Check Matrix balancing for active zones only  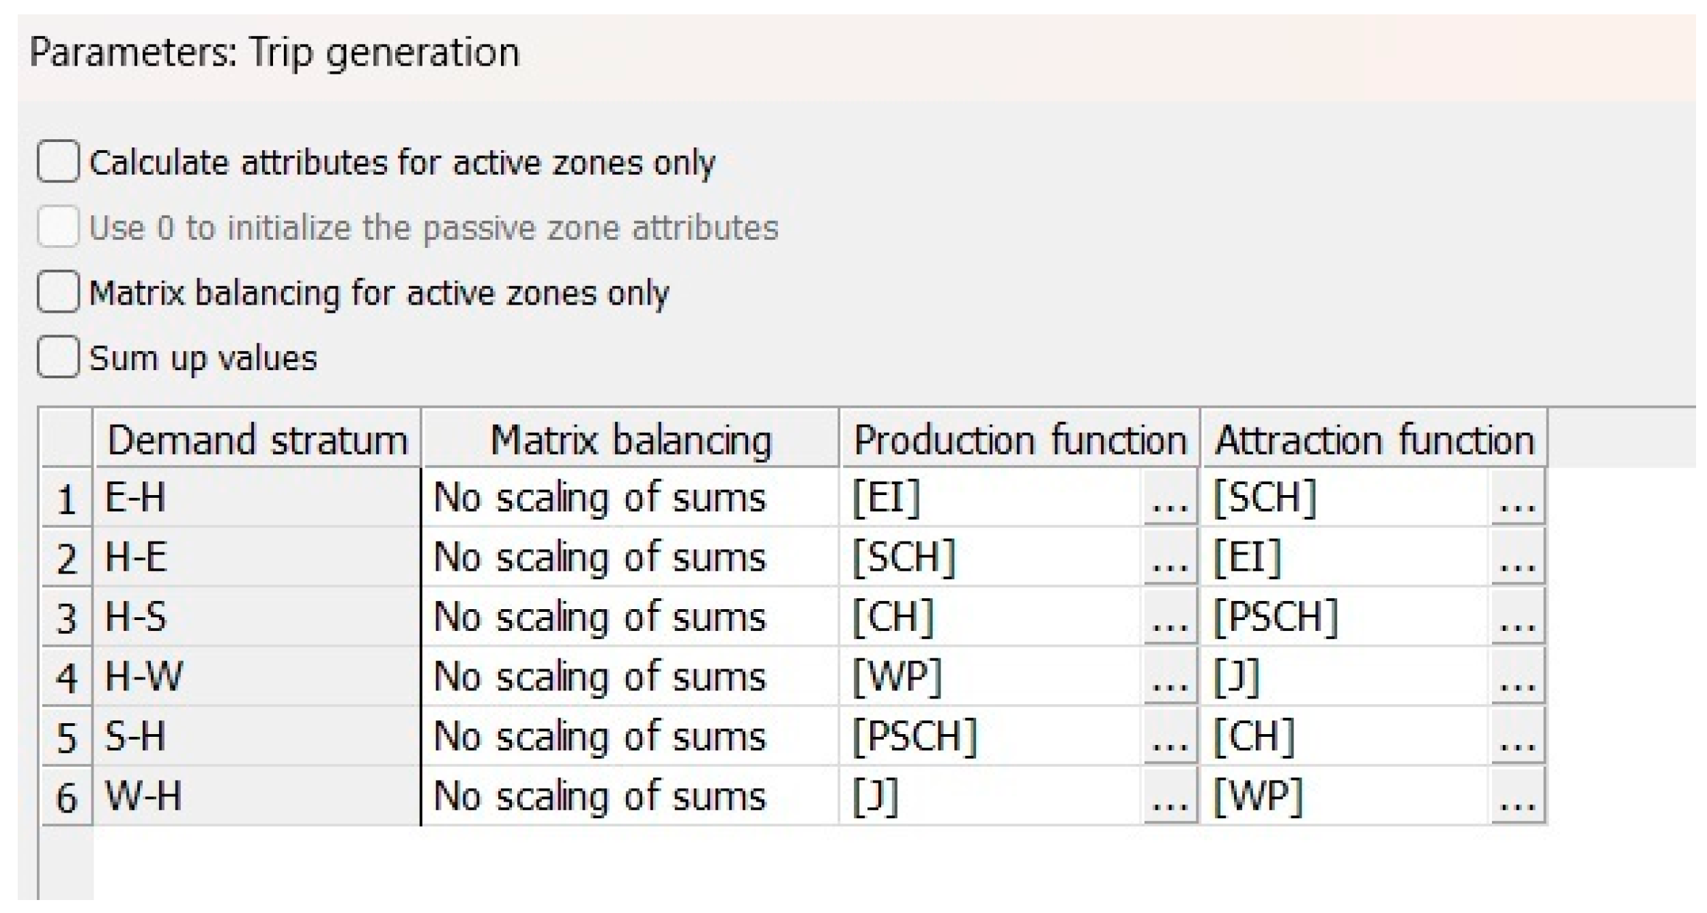[59, 292]
